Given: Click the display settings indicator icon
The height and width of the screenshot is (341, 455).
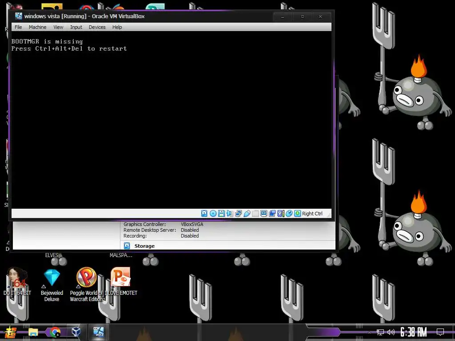Looking at the screenshot, I should [x=264, y=214].
